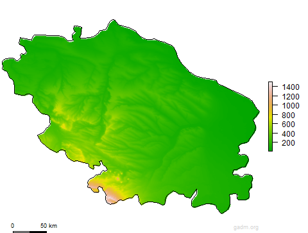
Task: Click the small northern protrusion of the region
Action: (x=77, y=33)
